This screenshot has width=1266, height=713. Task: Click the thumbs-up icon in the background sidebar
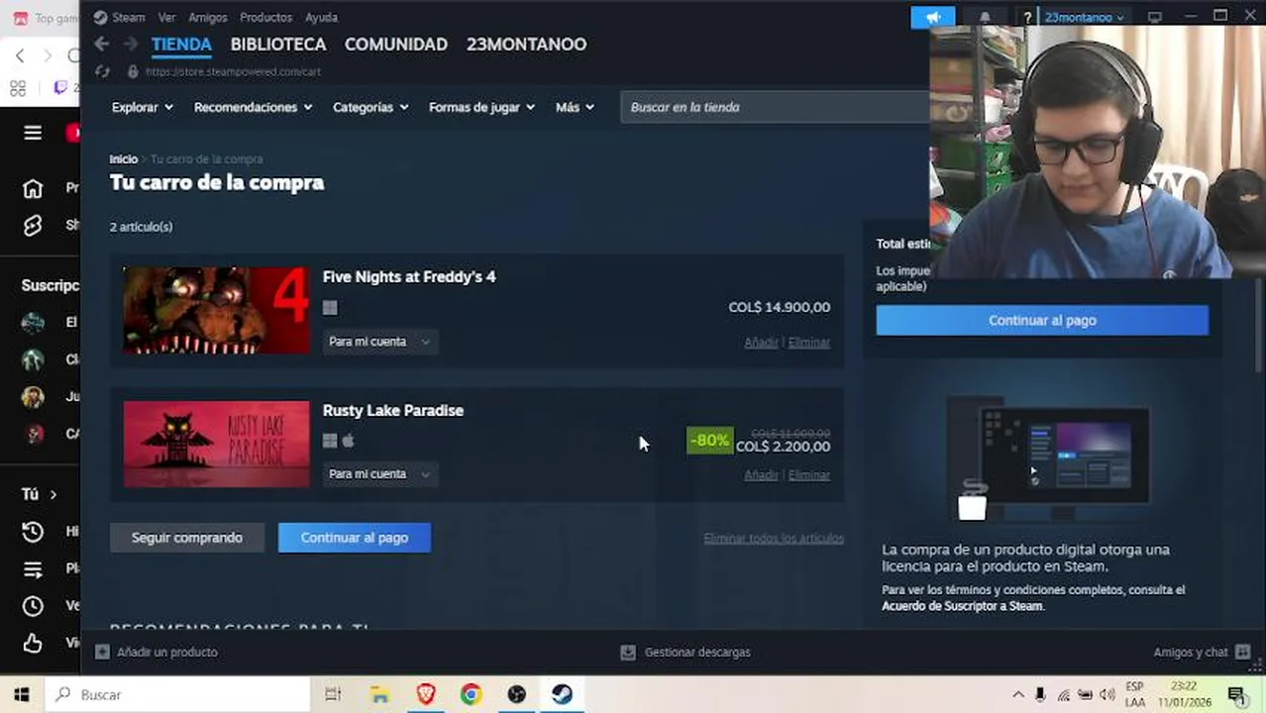[x=33, y=643]
